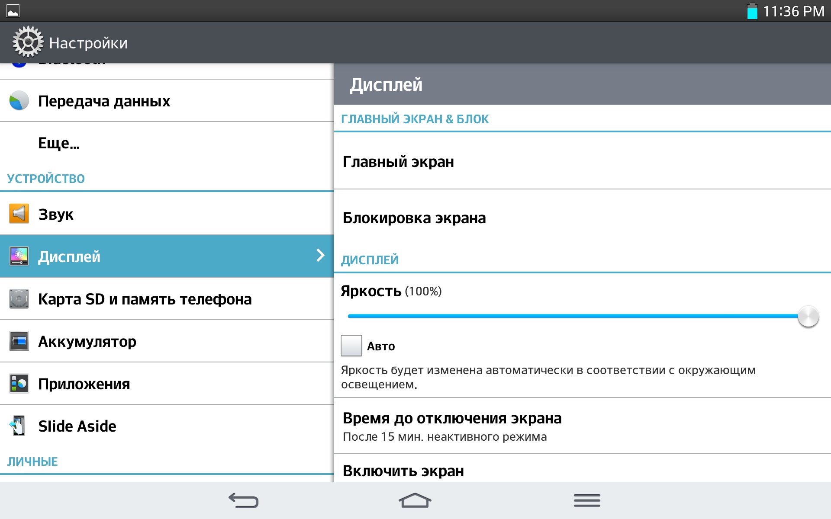
Task: Click the Яркость brightness slider handle
Action: pyautogui.click(x=808, y=317)
